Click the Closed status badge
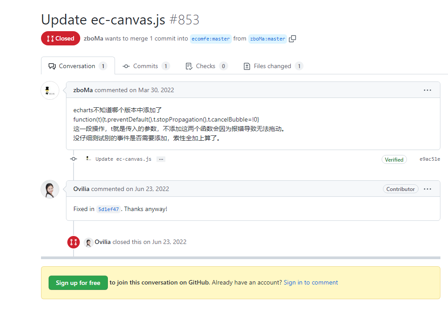 click(x=61, y=38)
